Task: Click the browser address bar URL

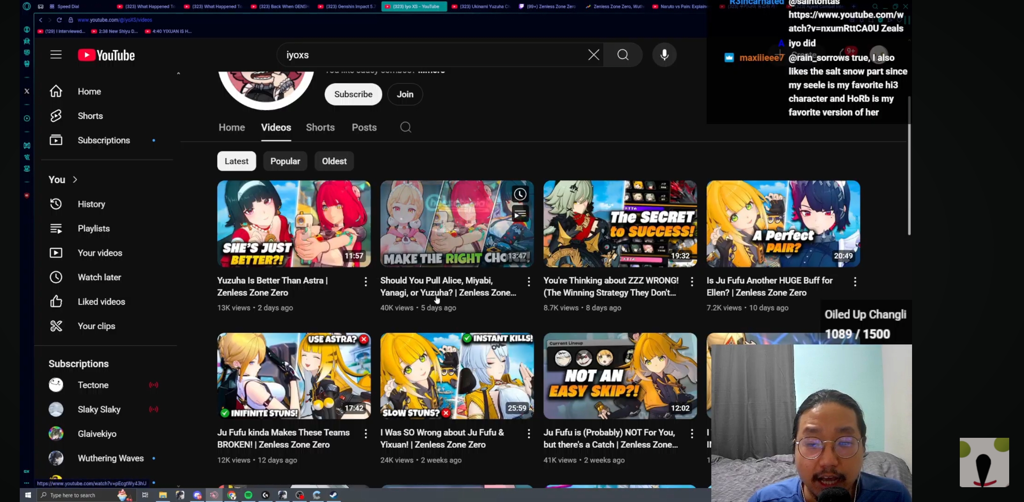Action: 115,20
